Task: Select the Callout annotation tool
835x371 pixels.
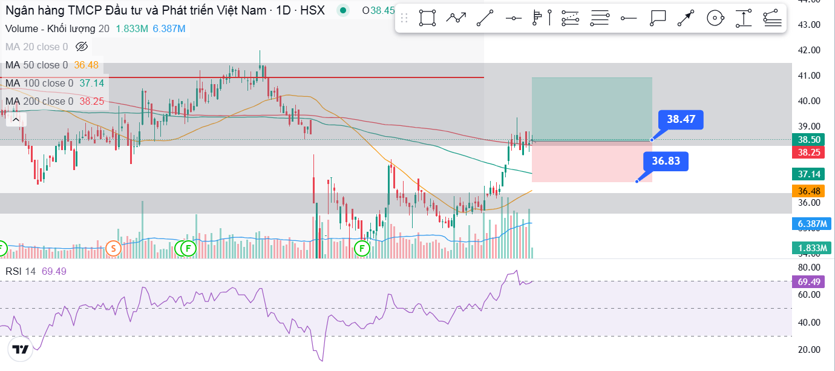Action: point(657,19)
